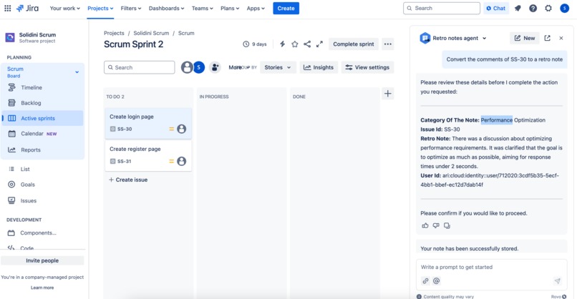
Task: Open the Stories group-by dropdown
Action: 278,67
